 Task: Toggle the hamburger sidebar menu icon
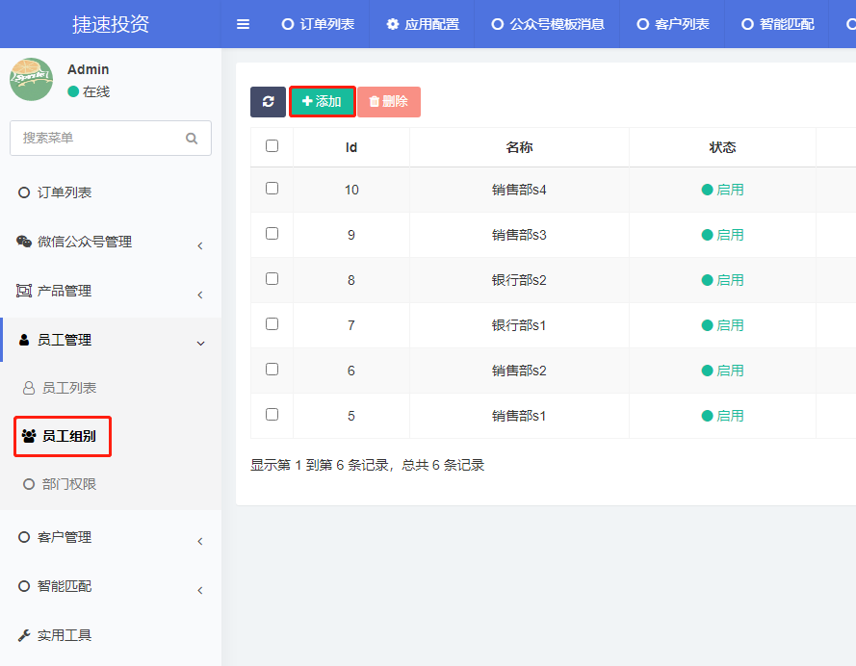click(243, 24)
